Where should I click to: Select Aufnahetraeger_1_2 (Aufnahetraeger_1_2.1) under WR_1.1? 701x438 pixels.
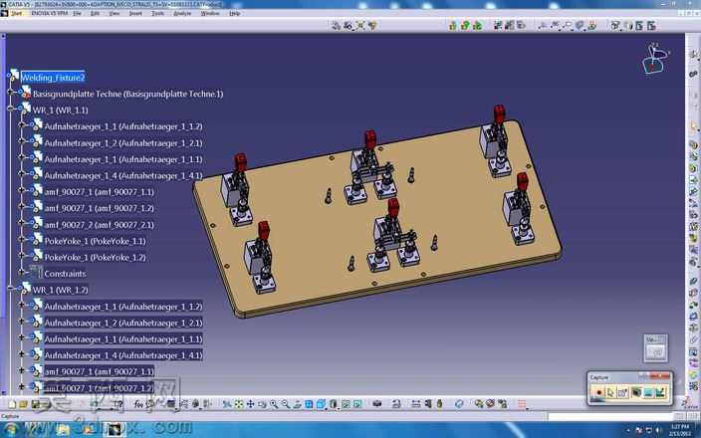coord(123,143)
